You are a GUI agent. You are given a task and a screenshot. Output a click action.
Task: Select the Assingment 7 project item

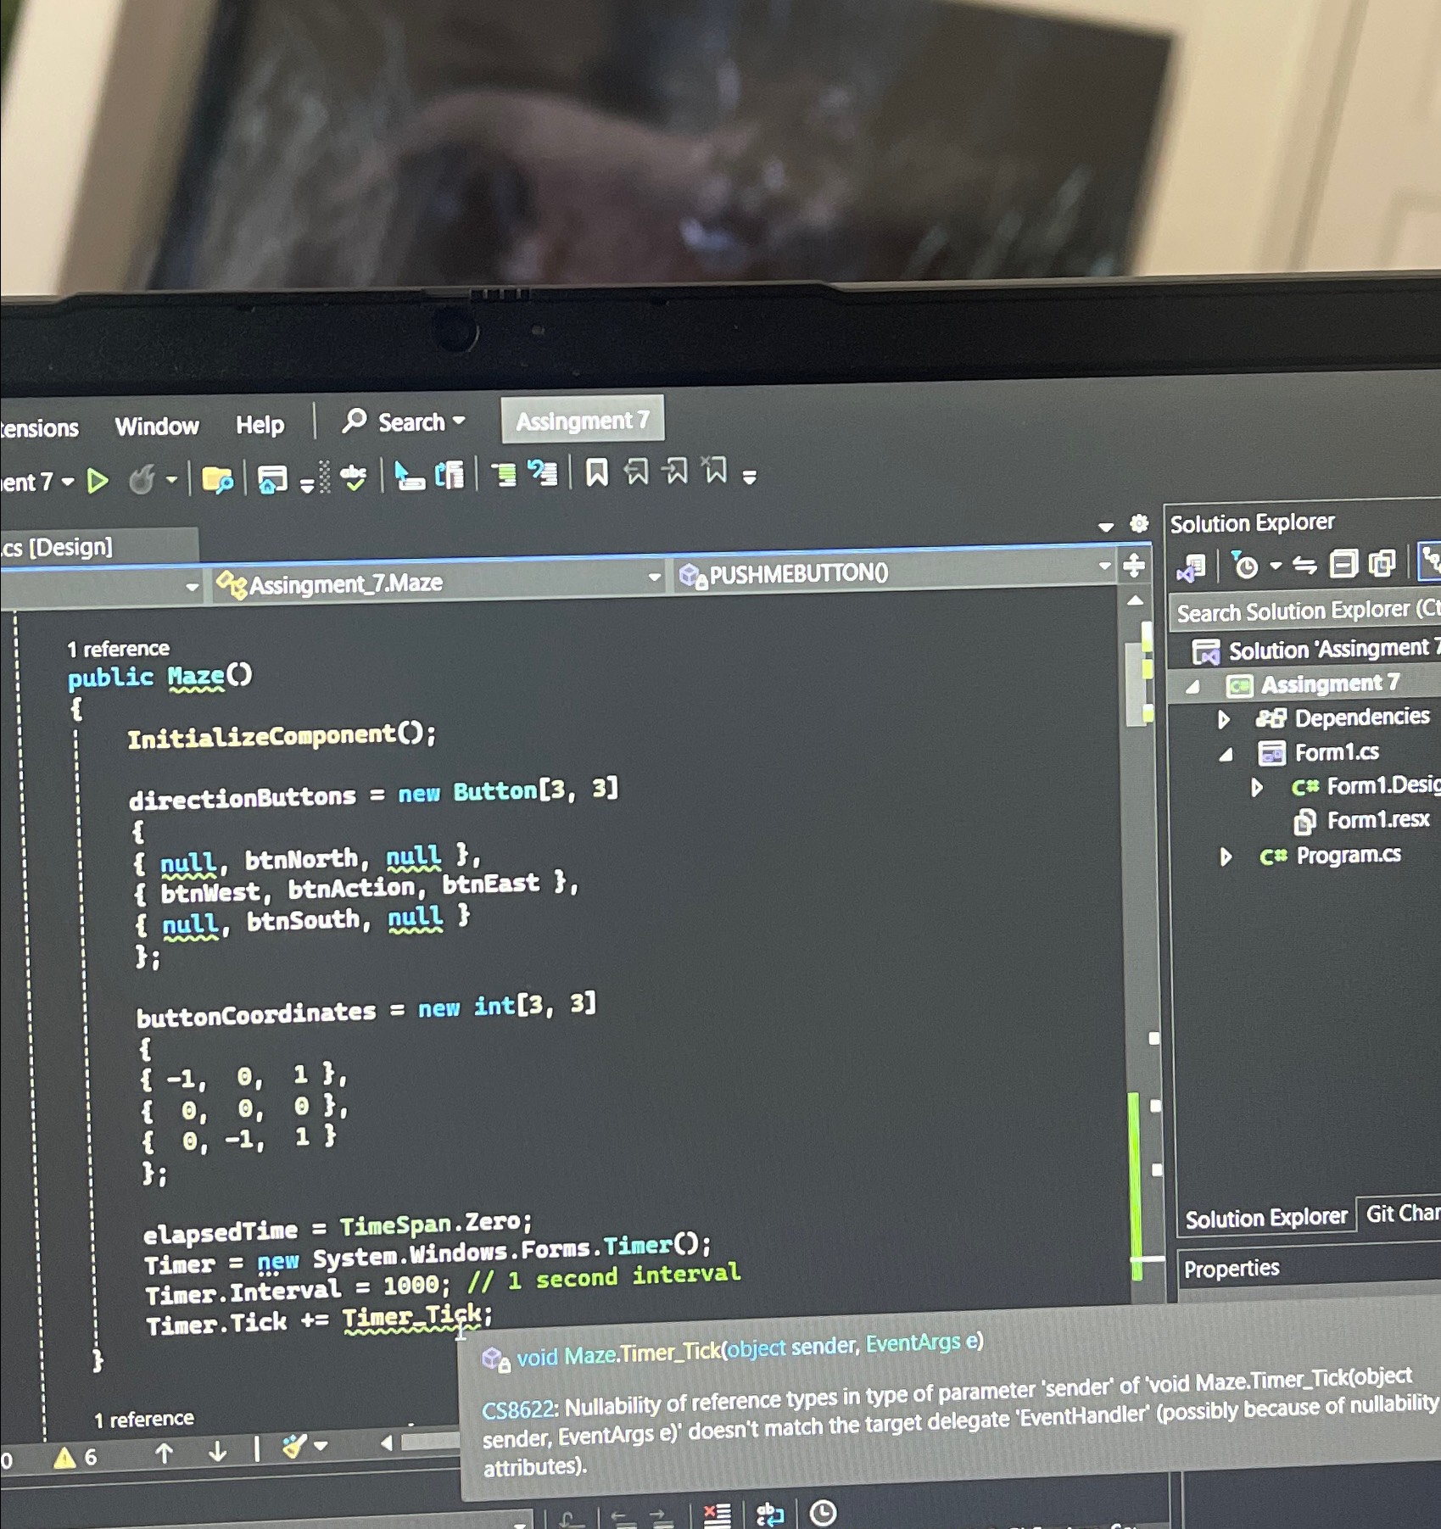pos(1330,683)
